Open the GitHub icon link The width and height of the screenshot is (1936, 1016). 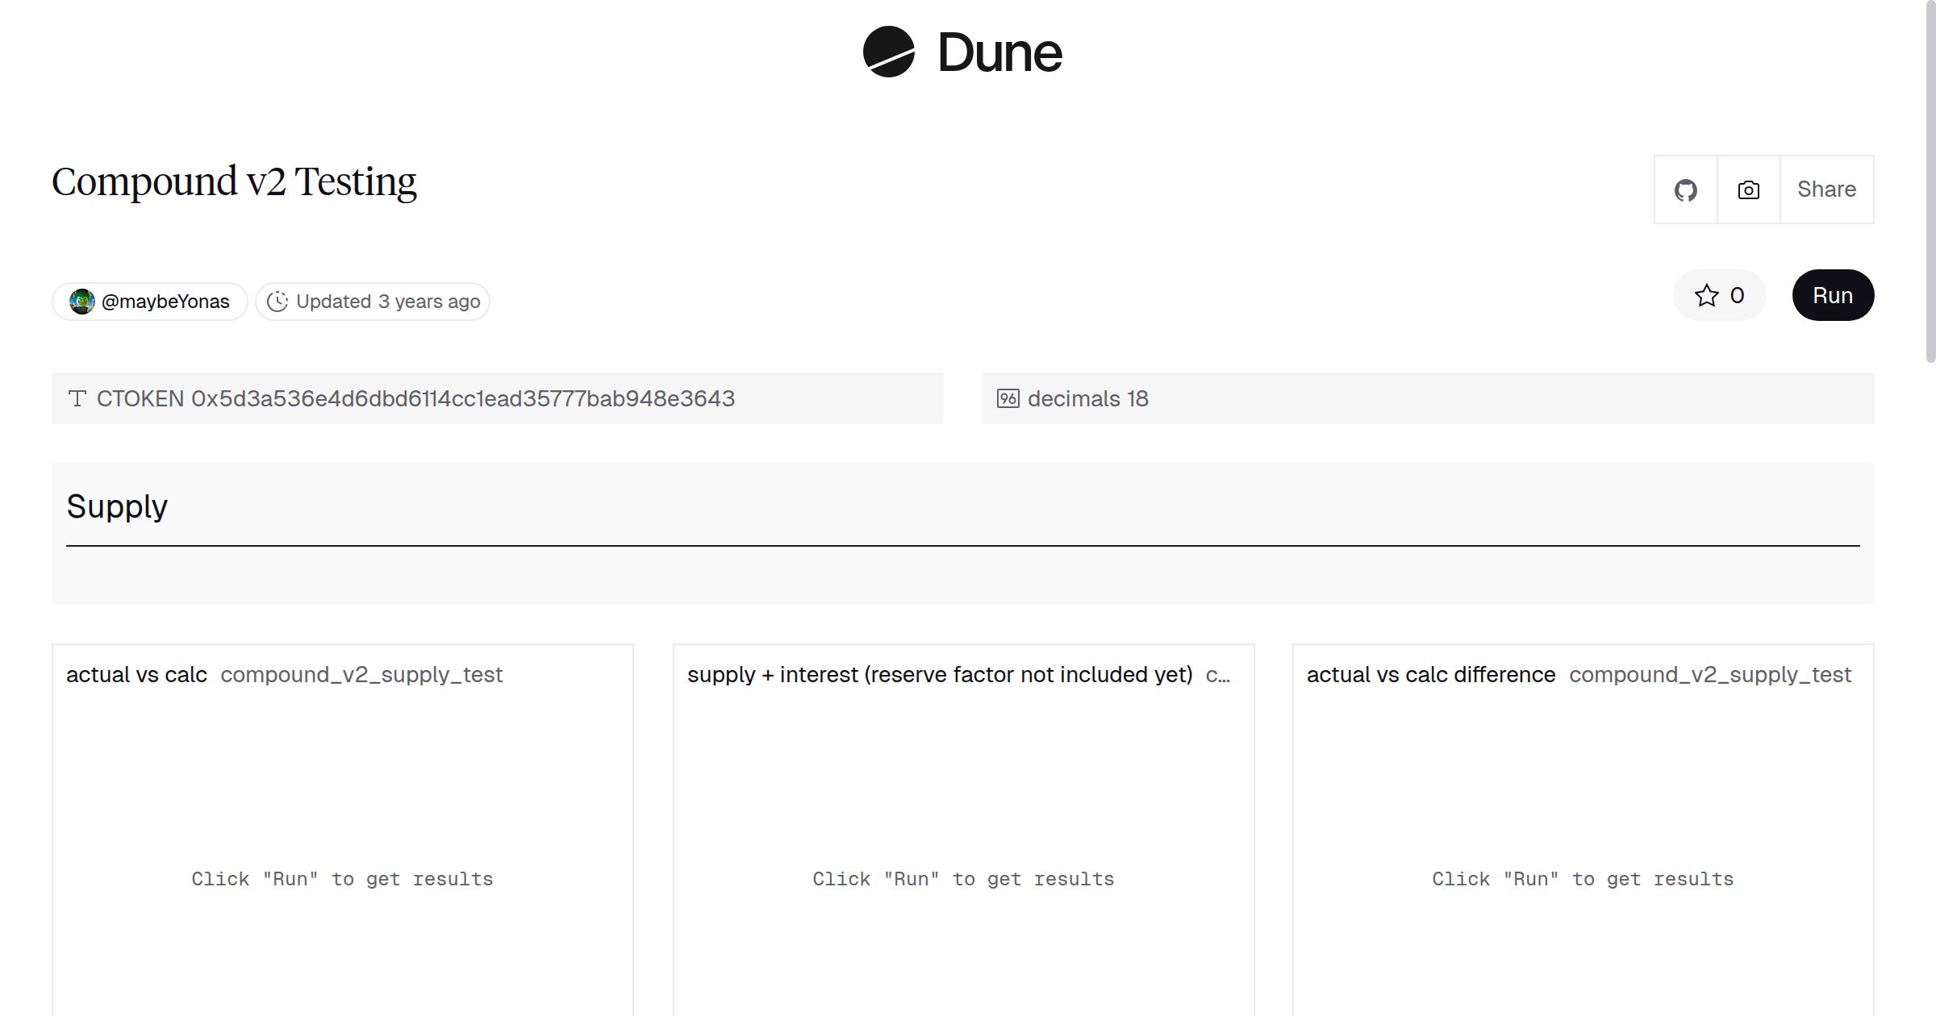1685,189
